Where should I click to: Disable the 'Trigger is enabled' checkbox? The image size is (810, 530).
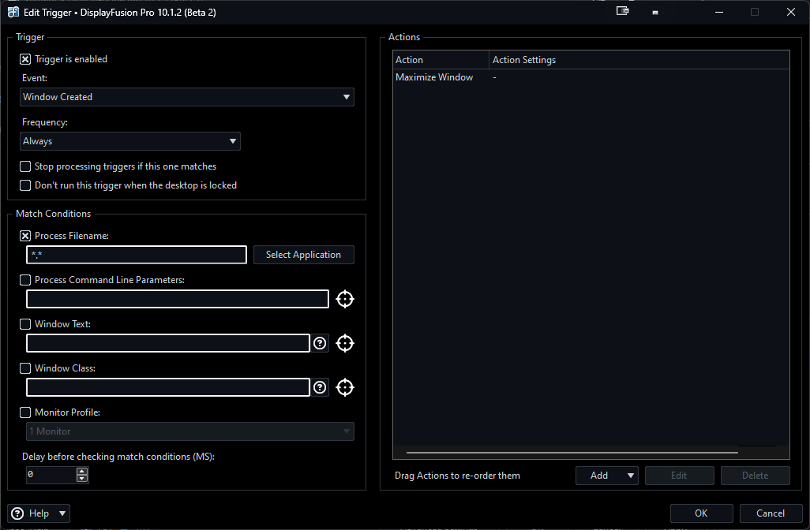click(25, 59)
